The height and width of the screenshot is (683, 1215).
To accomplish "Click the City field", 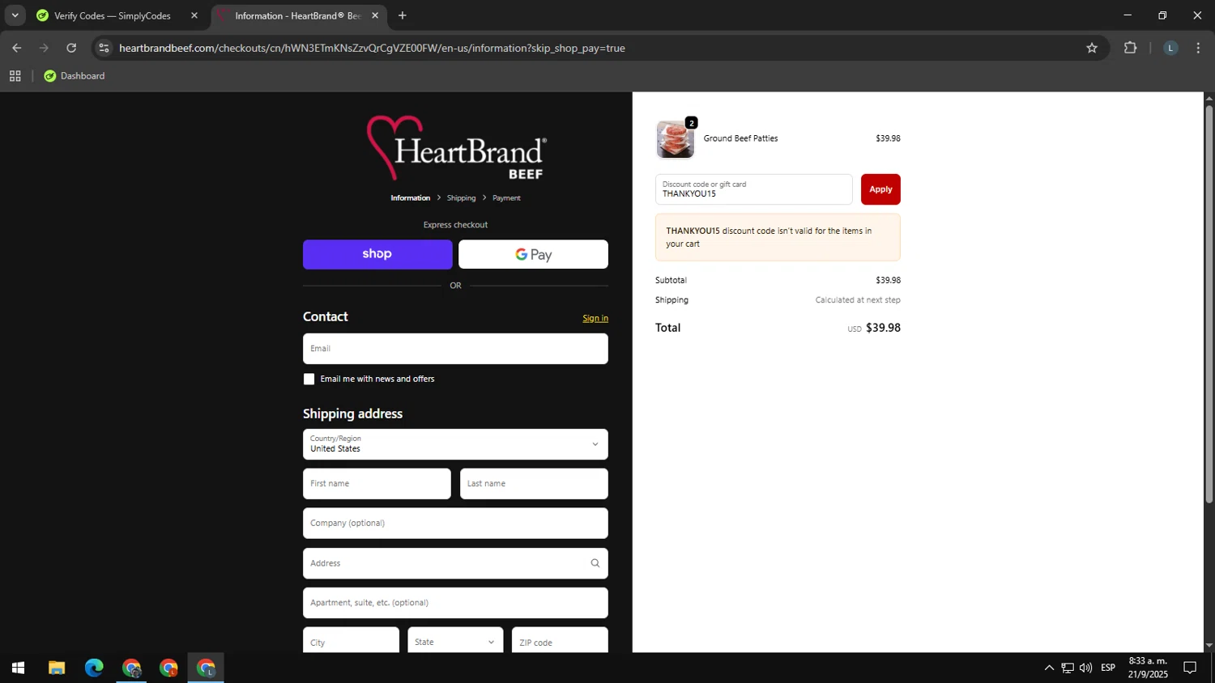I will (x=351, y=641).
